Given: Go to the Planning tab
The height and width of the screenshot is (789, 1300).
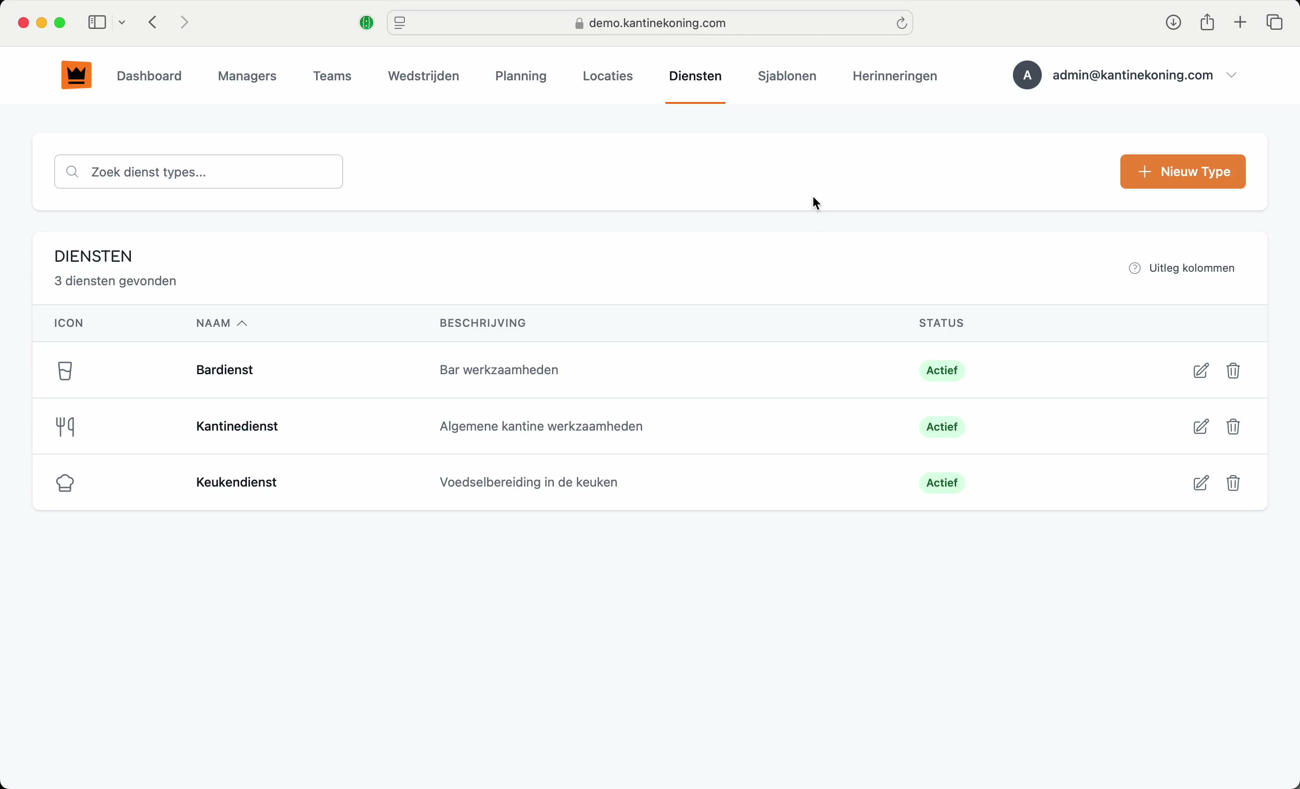Looking at the screenshot, I should pos(520,76).
